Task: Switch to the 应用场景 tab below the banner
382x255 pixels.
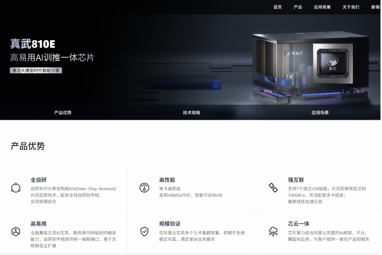Action: [320, 113]
